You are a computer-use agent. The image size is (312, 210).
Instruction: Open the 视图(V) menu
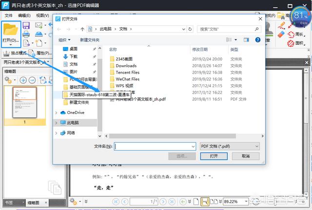tap(42, 15)
